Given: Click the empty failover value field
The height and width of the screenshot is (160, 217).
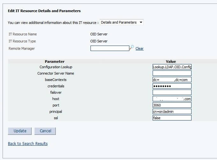Looking at the screenshot, I should [172, 92].
